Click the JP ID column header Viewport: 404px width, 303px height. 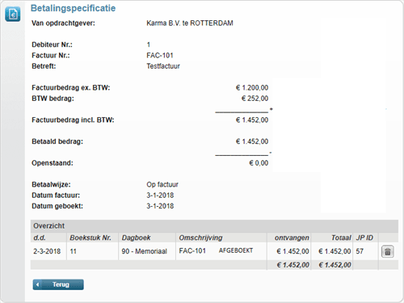(x=364, y=238)
